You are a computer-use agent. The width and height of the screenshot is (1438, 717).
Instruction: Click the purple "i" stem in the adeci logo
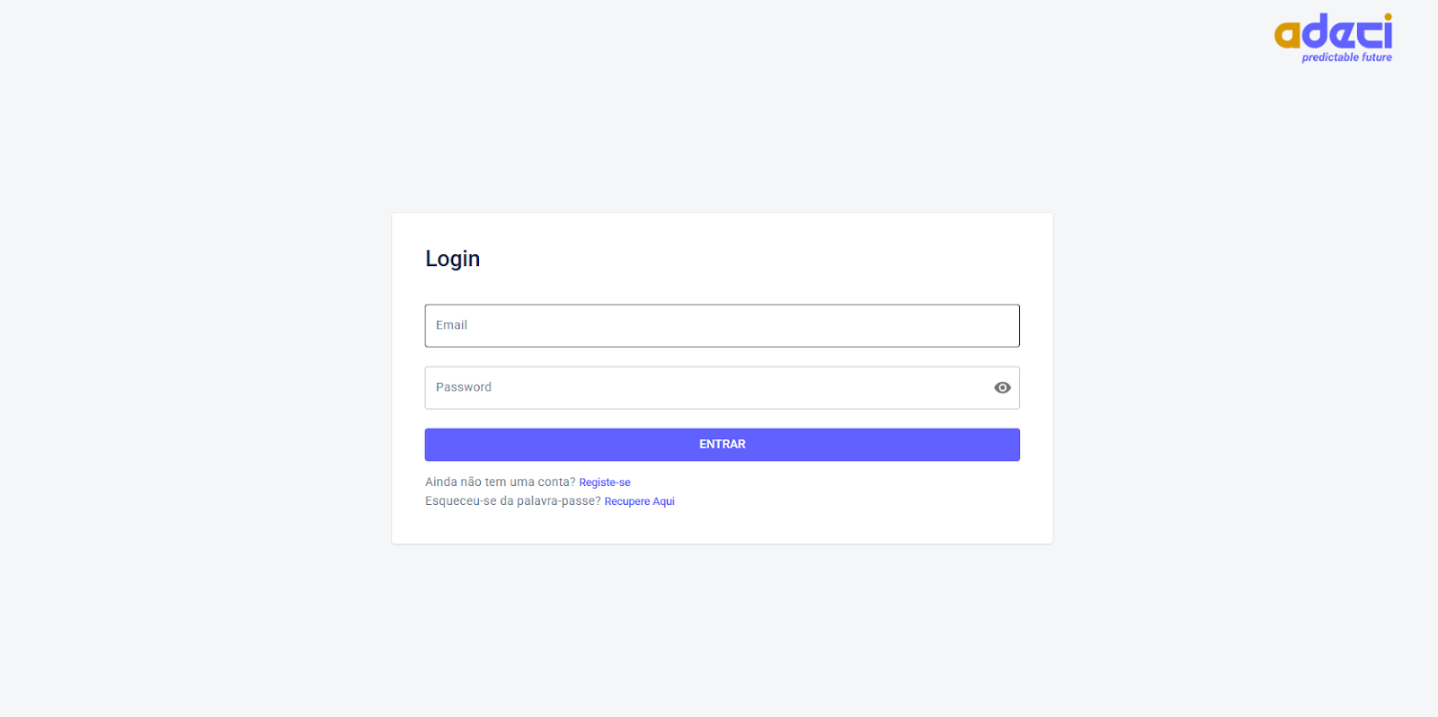pos(1388,36)
